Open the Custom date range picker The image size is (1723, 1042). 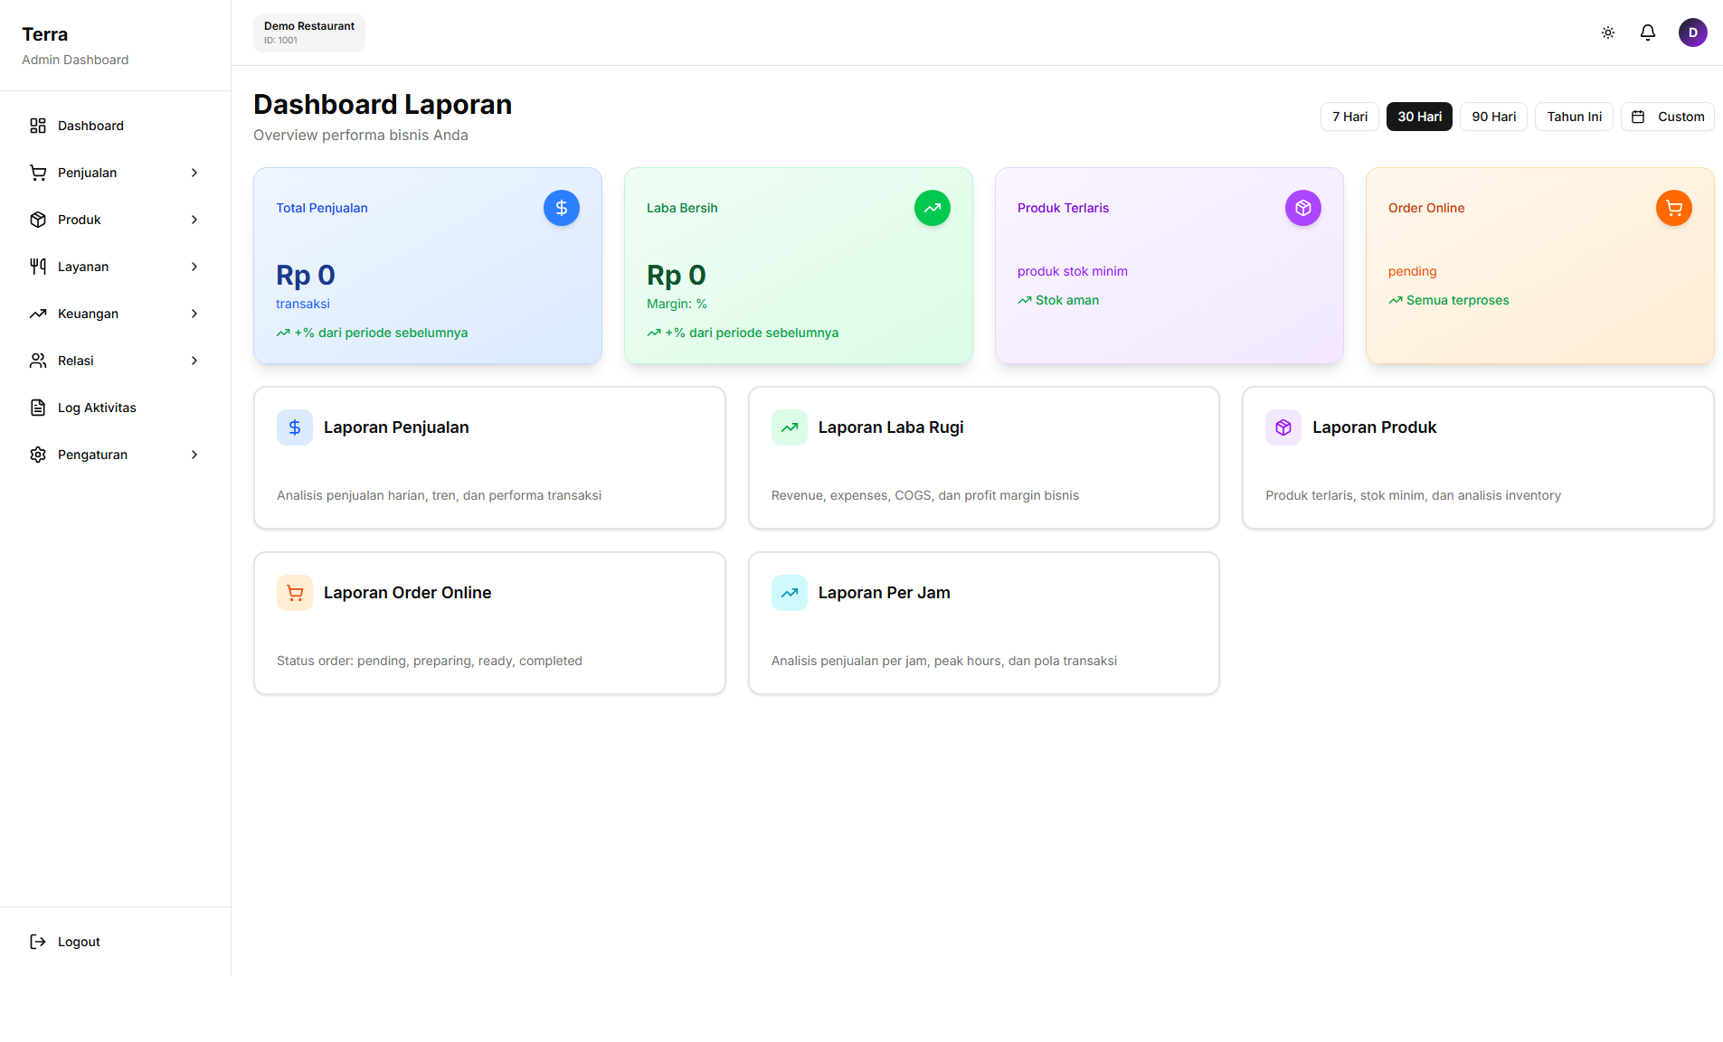tap(1667, 117)
